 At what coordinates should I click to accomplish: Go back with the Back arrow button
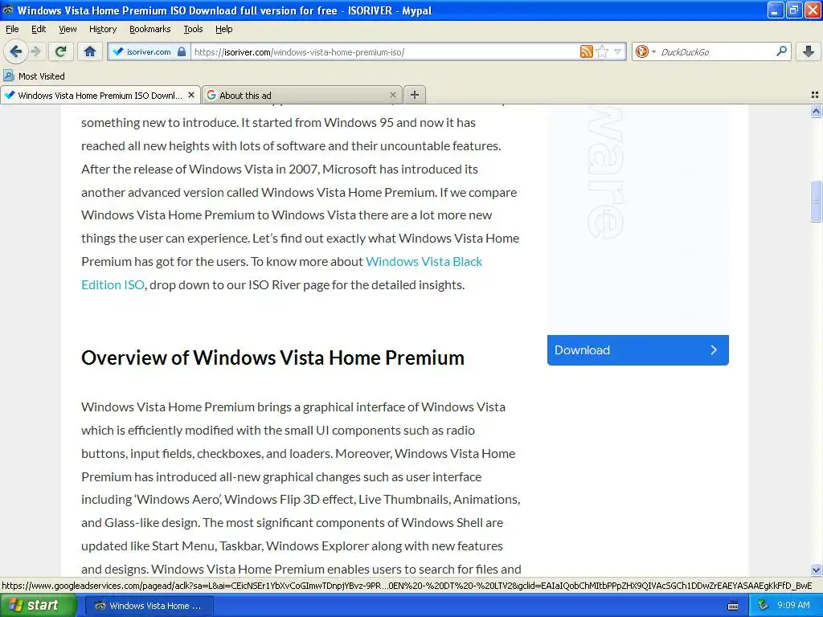(x=15, y=51)
